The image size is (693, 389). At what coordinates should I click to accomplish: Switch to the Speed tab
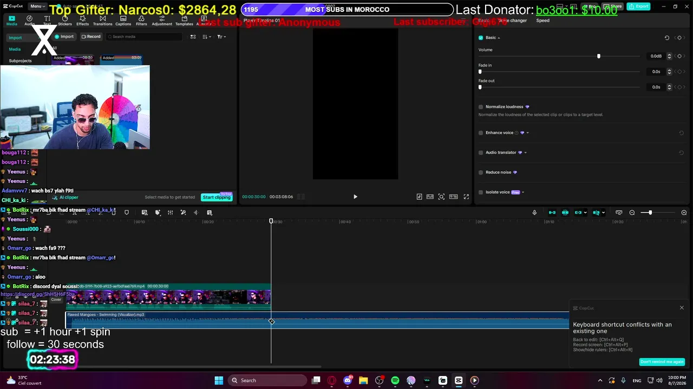pos(542,21)
